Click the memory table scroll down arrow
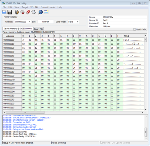This screenshot has width=150, height=146. [146, 110]
